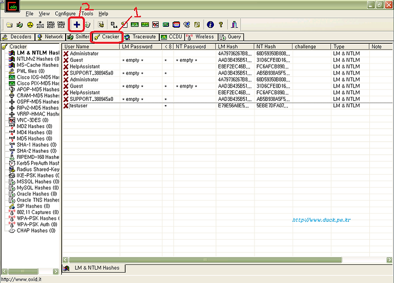Screen dimensions: 394x283
Task: Click the tree panel's right scroll arrow
Action: [56, 271]
